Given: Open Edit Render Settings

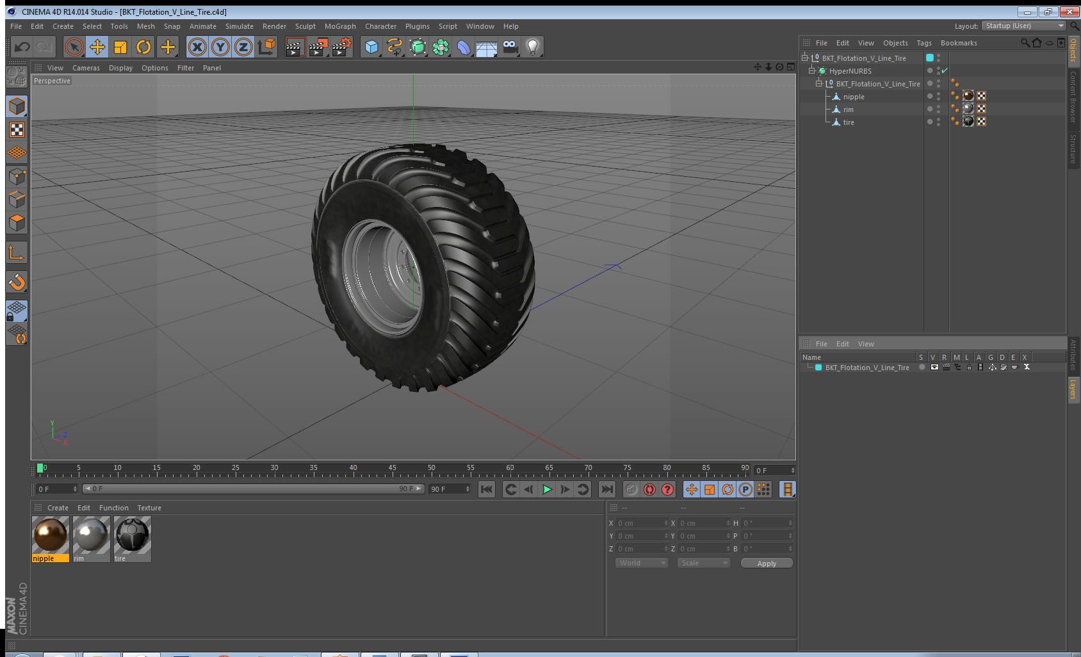Looking at the screenshot, I should tap(341, 47).
